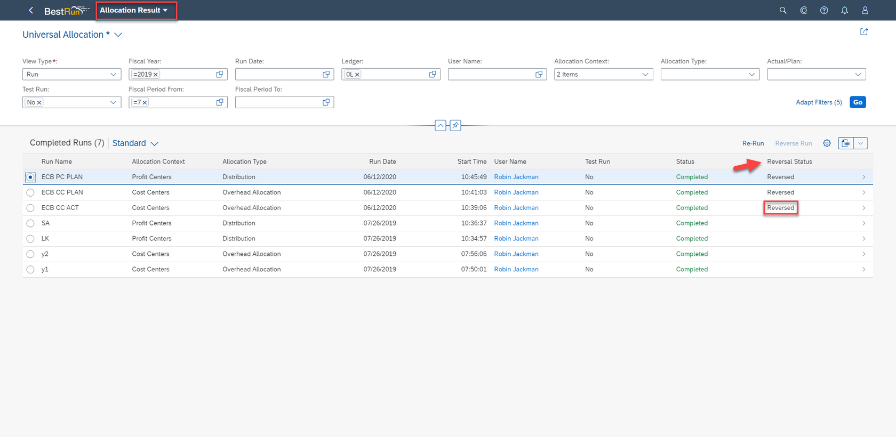Open details arrow for ECB PC PLAN row
Image resolution: width=896 pixels, height=437 pixels.
864,177
